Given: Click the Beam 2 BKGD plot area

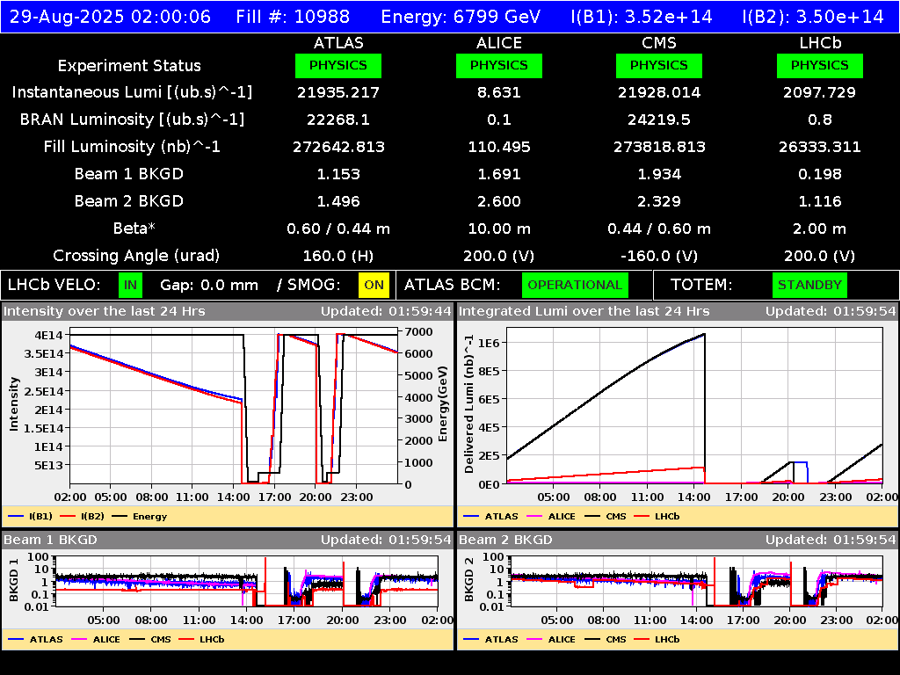Looking at the screenshot, I should [696, 581].
